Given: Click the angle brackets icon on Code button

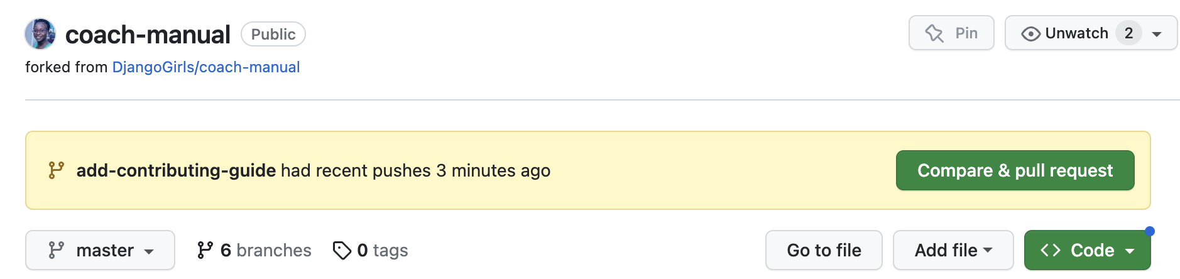Looking at the screenshot, I should pyautogui.click(x=1051, y=250).
